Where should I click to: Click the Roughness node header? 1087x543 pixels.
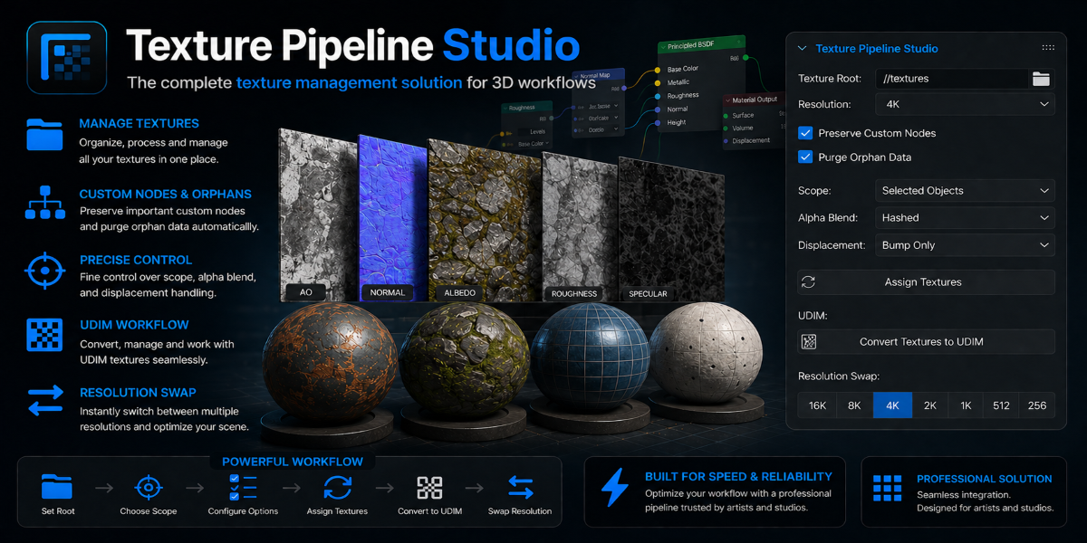tap(525, 107)
